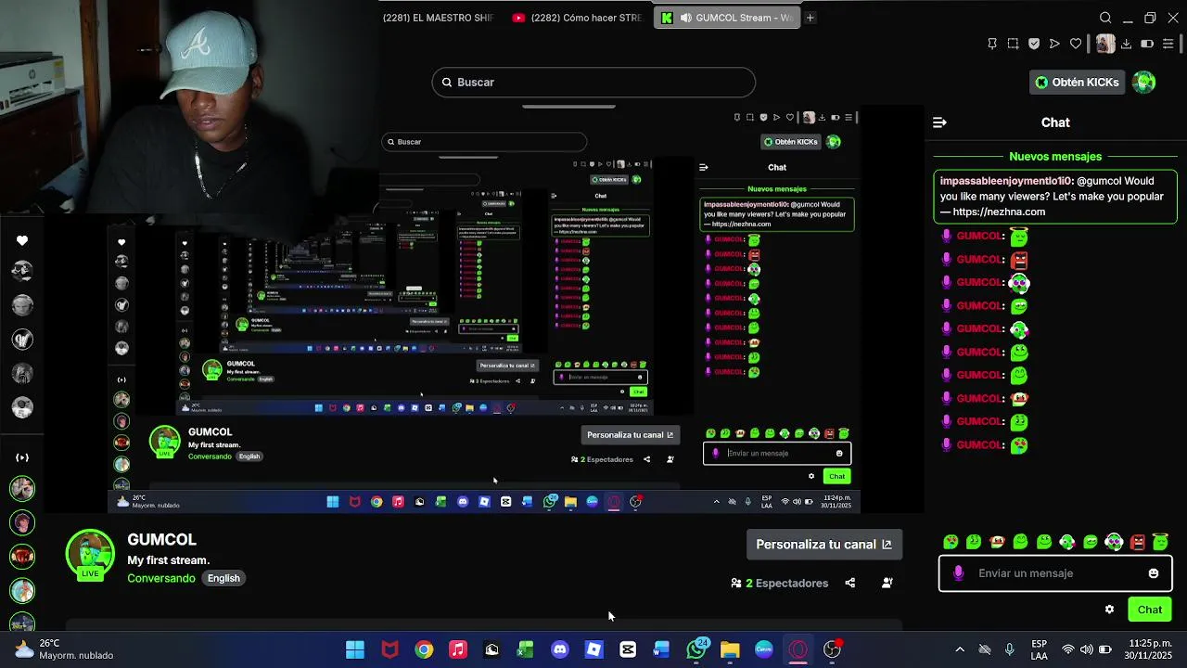Open Discord from the taskbar
This screenshot has height=668, width=1187.
(x=560, y=649)
